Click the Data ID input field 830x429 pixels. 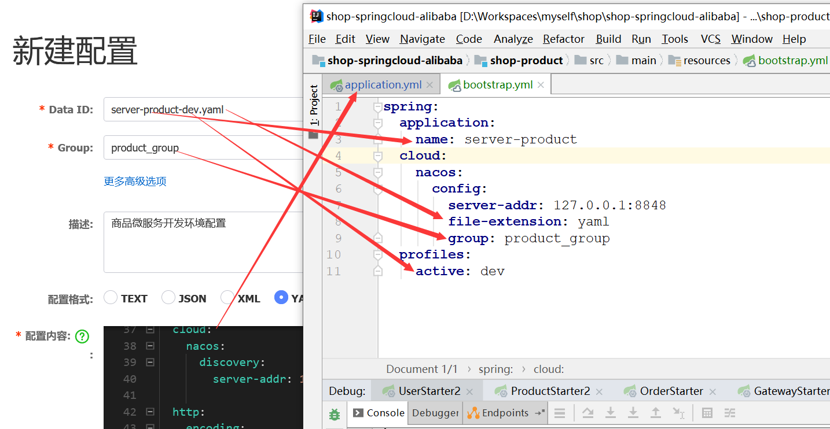pos(203,110)
